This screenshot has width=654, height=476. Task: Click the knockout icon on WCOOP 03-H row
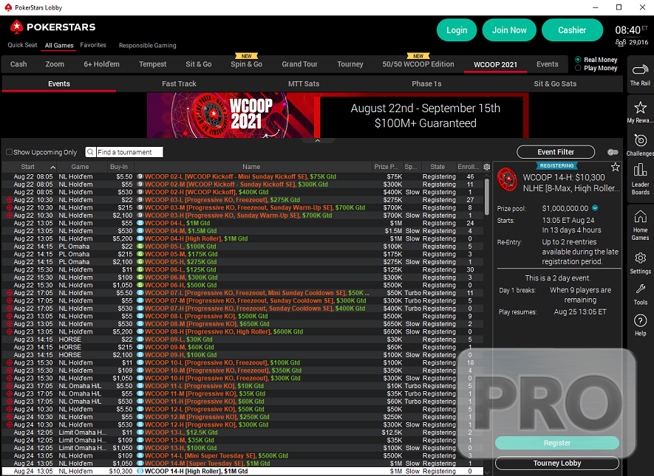9,215
